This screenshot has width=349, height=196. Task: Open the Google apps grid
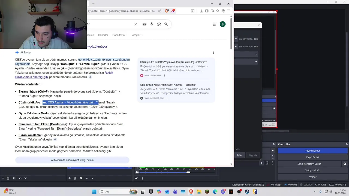coord(215,24)
